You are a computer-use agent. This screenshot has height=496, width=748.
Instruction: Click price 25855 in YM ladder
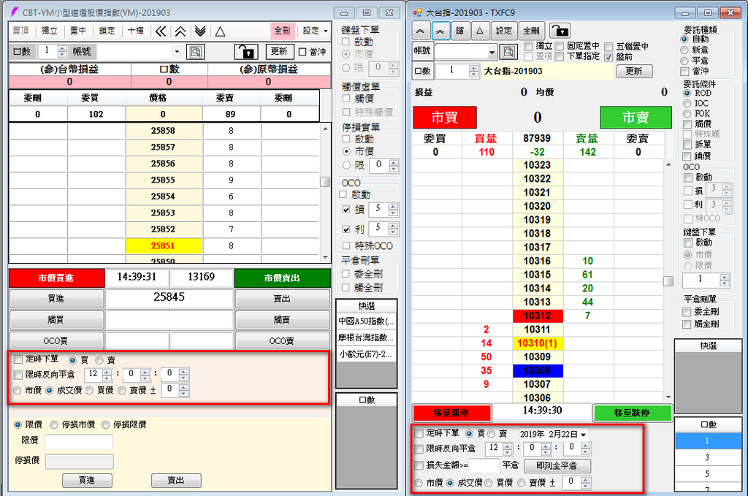164,180
